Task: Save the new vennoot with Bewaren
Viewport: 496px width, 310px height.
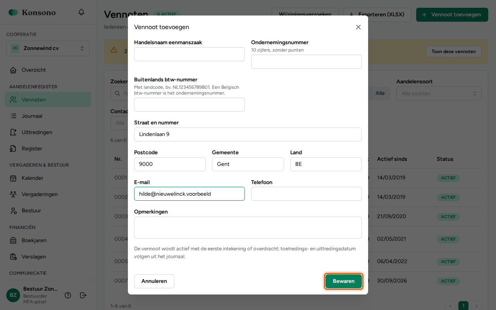Action: (344, 281)
